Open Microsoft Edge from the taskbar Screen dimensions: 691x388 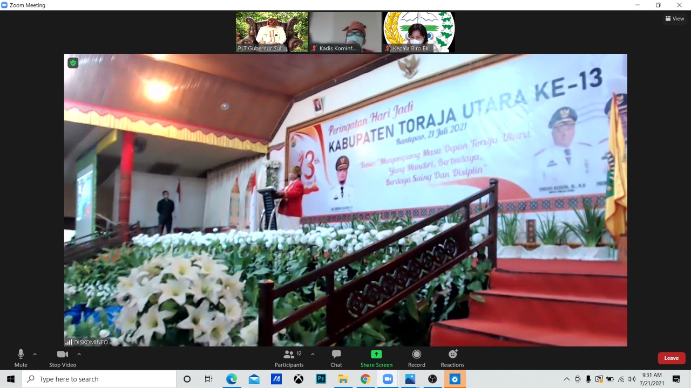(x=232, y=379)
